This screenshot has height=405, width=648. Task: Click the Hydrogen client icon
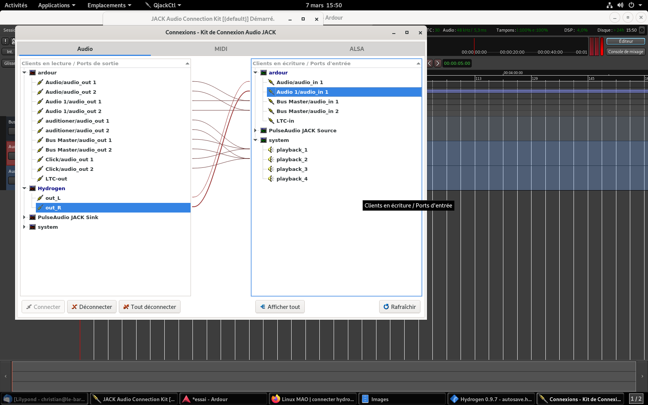pos(33,188)
